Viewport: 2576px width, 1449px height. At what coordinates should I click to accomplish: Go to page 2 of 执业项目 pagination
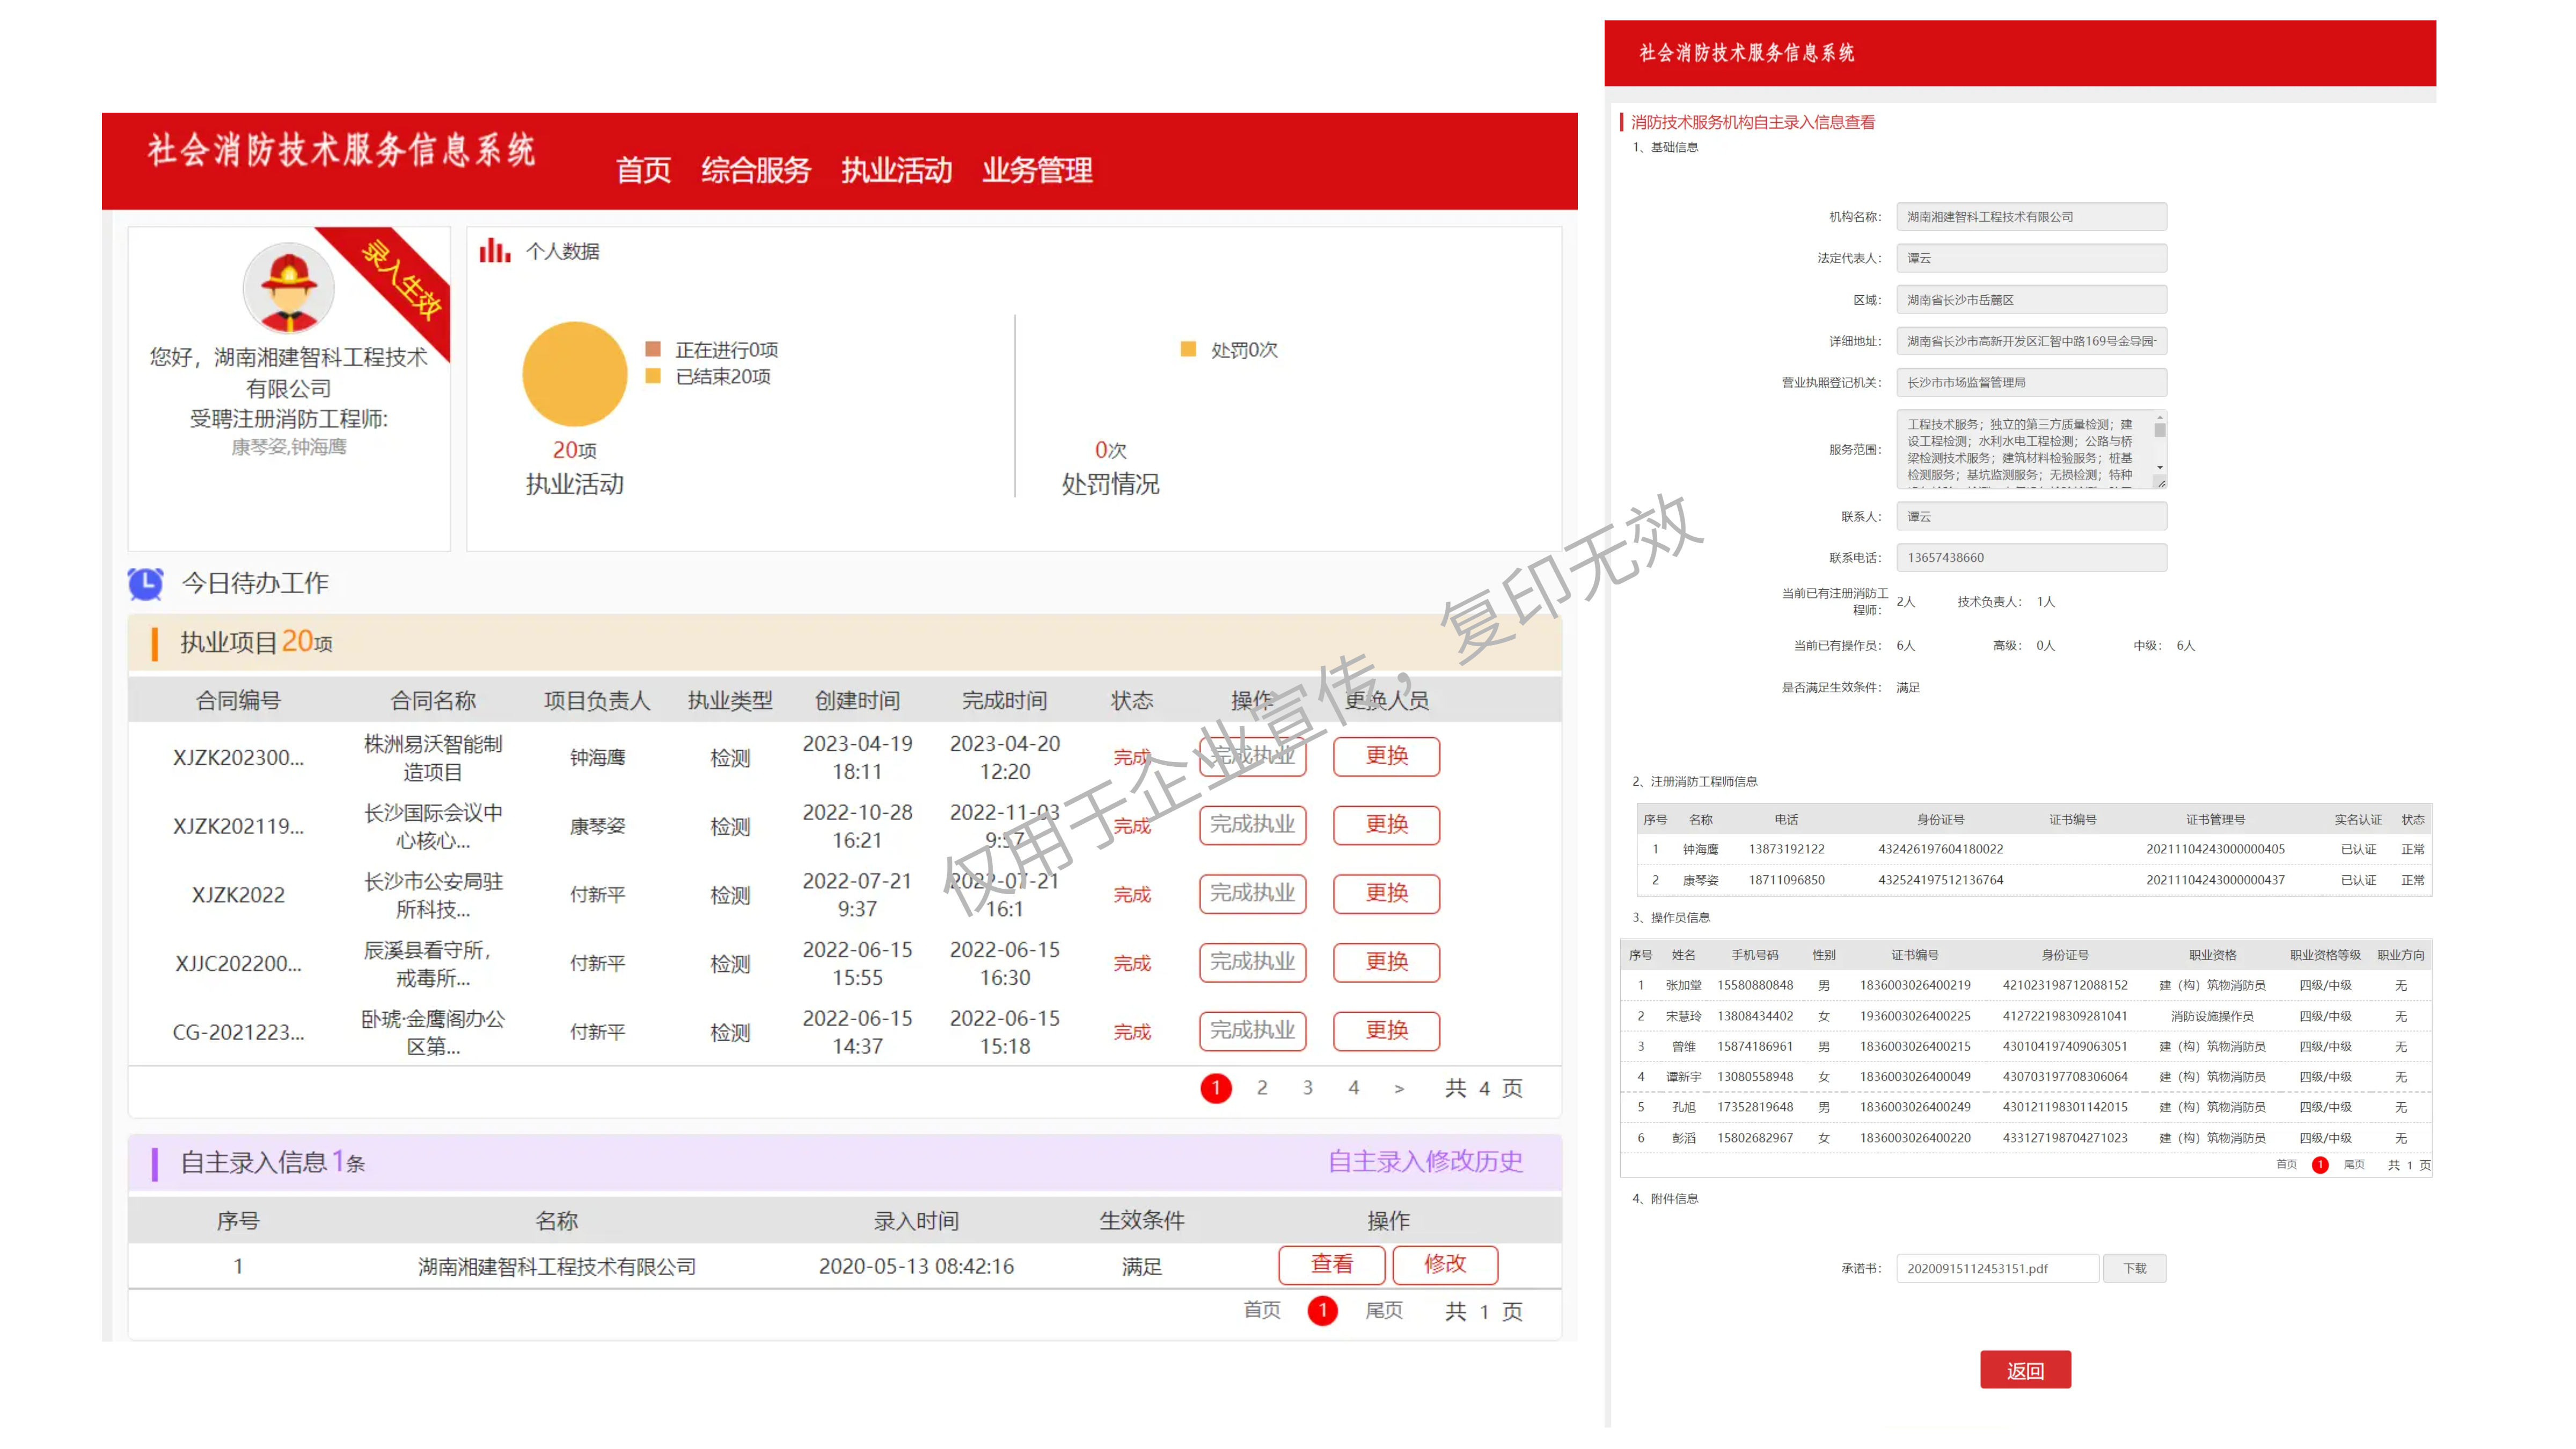tap(1262, 1087)
